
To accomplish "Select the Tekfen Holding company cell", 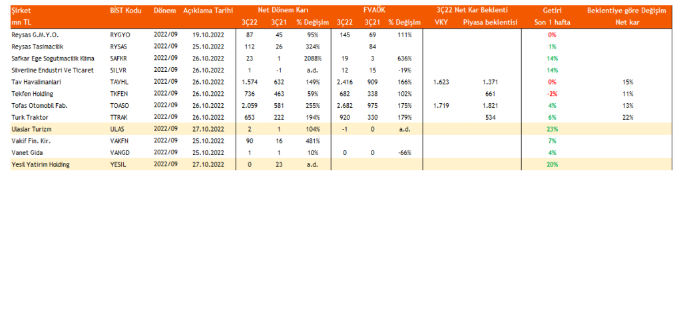I will [x=33, y=94].
